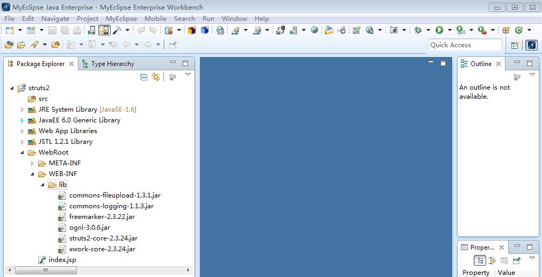
Task: Expand the JSTL 1.2.1 Library node
Action: 22,142
